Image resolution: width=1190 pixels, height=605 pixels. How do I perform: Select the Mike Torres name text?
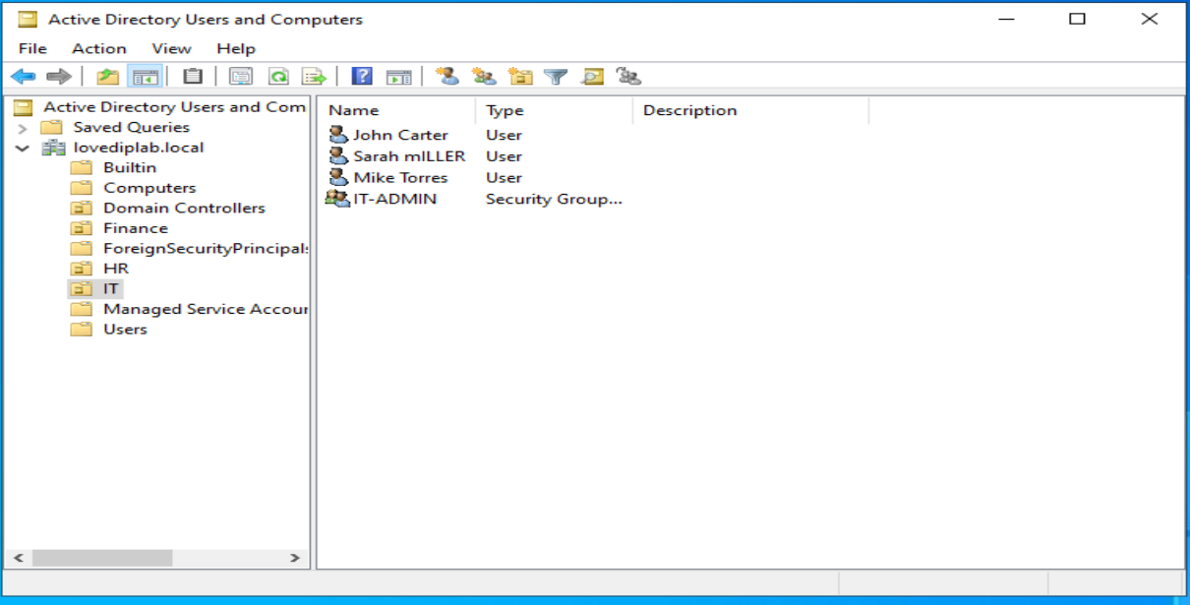pos(400,177)
